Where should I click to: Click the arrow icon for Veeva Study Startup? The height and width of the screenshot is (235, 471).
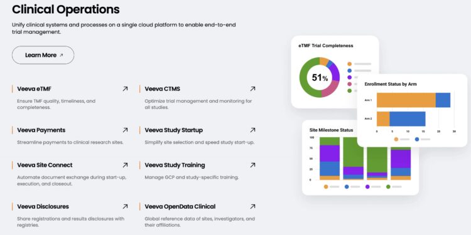[x=252, y=130]
